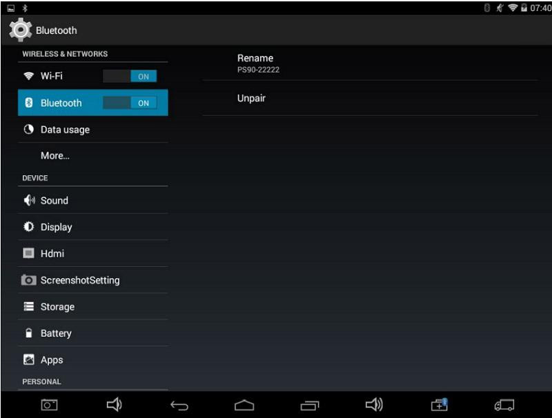Tap the Recent apps button
The image size is (552, 418).
(309, 406)
